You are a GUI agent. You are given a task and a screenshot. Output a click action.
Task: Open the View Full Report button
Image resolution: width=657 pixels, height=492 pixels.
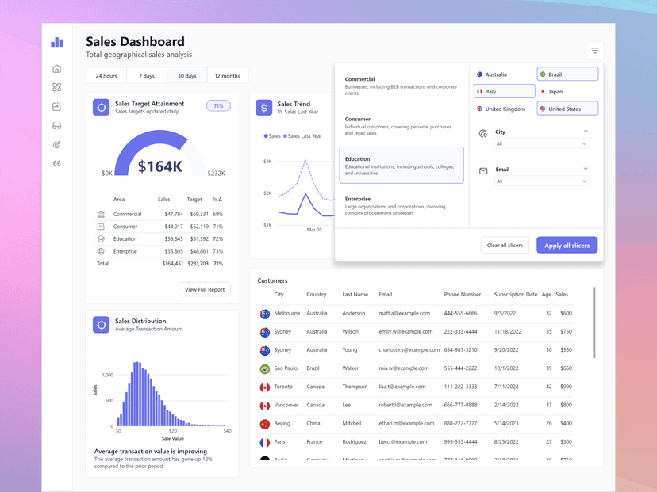click(204, 289)
